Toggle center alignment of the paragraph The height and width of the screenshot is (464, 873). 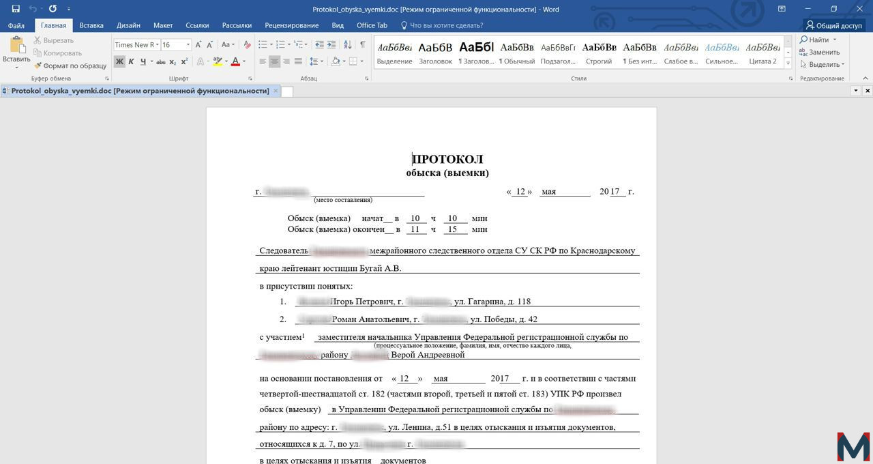click(x=274, y=61)
